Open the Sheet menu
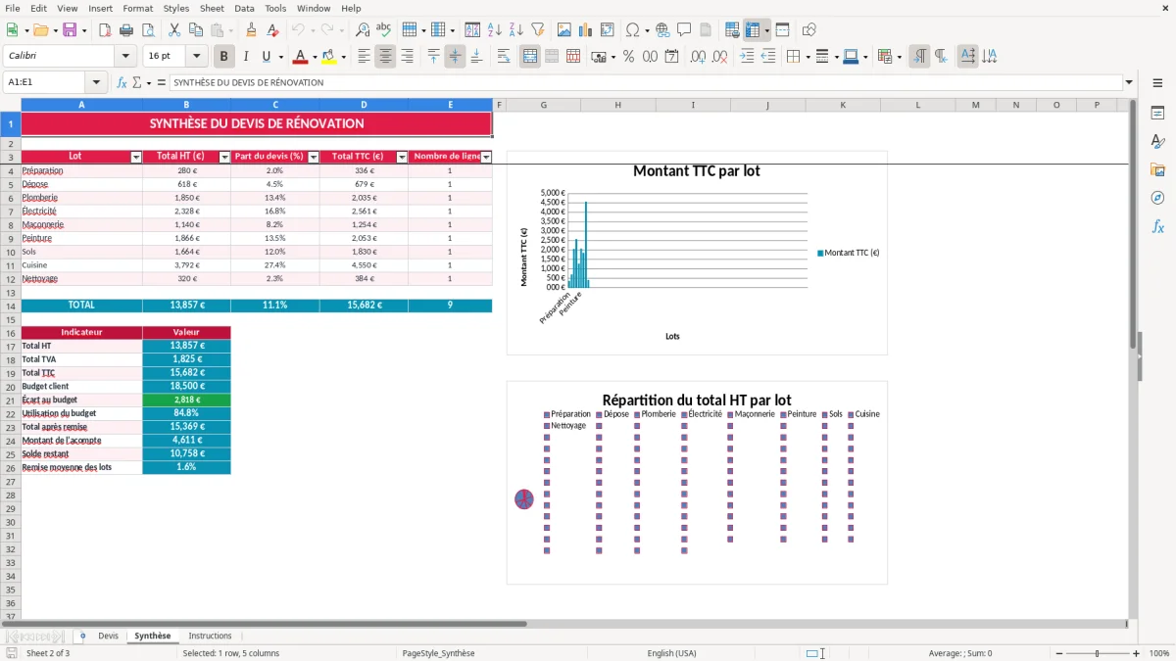The image size is (1176, 661). pyautogui.click(x=212, y=8)
